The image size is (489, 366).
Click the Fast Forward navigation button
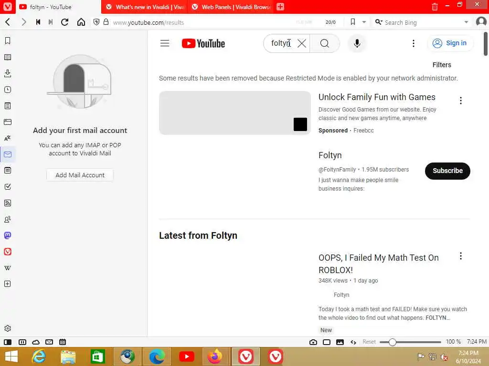pyautogui.click(x=51, y=22)
